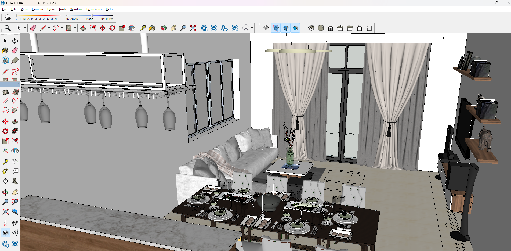
Task: Click the '07:28 AM' time label
Action: tap(72, 19)
